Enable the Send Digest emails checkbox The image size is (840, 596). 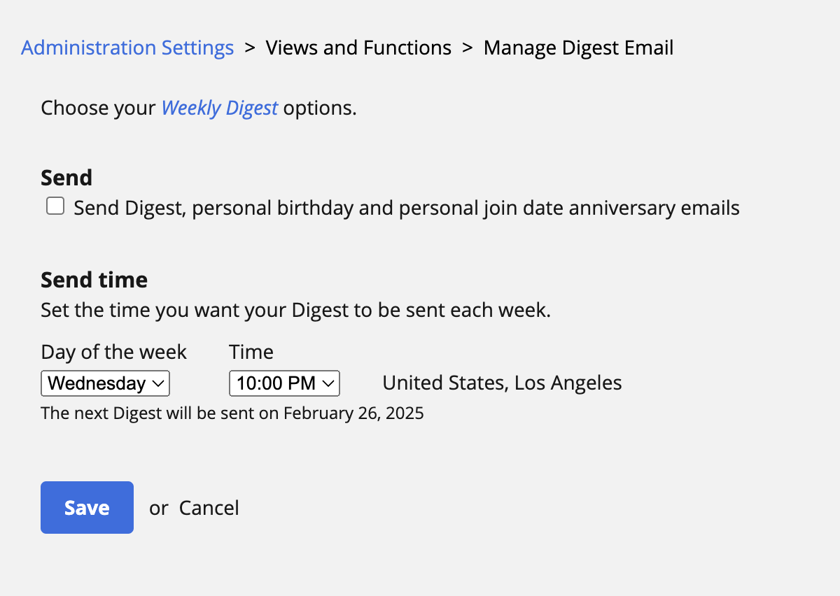(55, 206)
